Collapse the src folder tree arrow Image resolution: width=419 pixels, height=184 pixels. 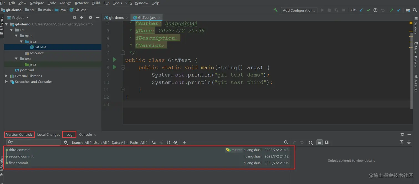point(11,30)
